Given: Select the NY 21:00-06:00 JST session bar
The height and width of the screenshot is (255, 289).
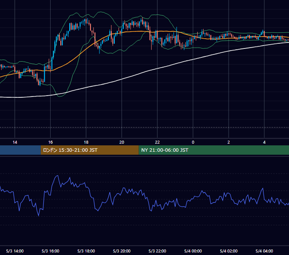Looking at the screenshot, I should 214,150.
